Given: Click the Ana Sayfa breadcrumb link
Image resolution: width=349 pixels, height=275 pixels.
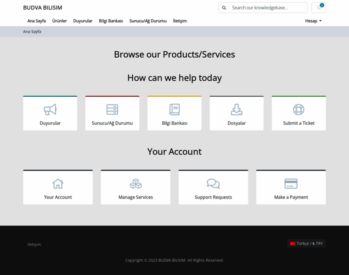Looking at the screenshot, I should (32, 32).
